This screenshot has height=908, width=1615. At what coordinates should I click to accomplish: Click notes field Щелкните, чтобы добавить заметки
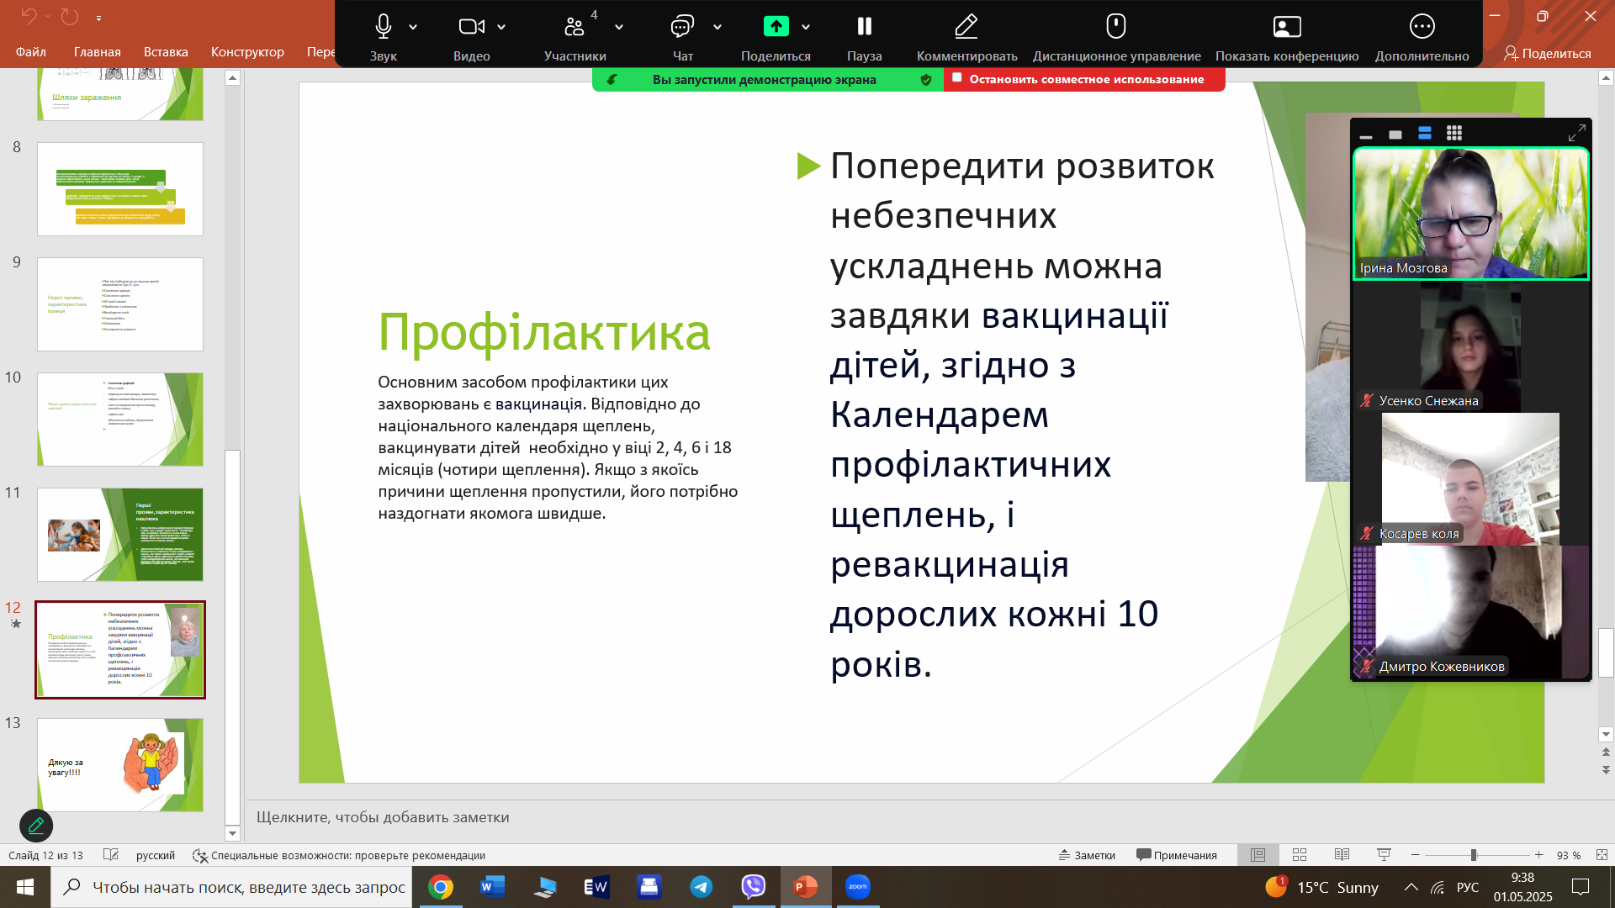(x=383, y=817)
